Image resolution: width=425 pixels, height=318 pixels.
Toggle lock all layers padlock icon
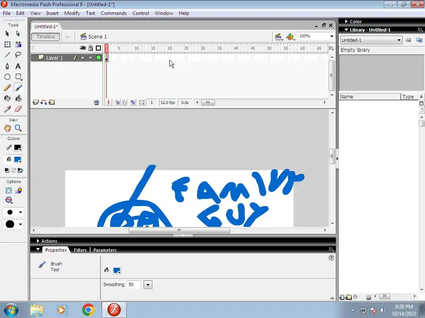click(x=90, y=48)
